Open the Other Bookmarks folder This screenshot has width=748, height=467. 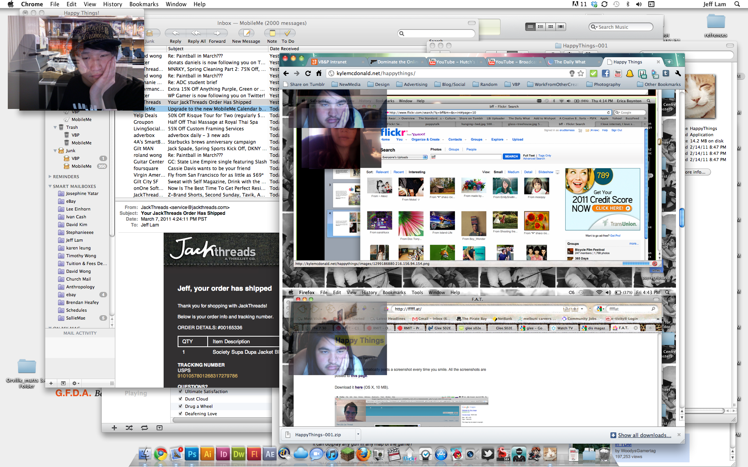click(659, 84)
